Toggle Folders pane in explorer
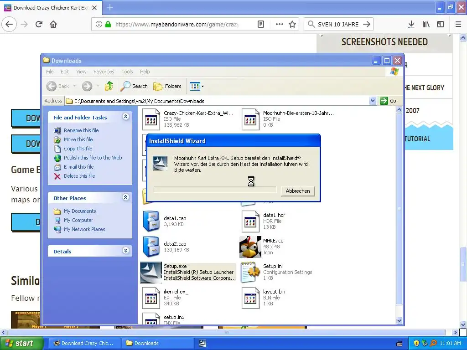The image size is (467, 350). (x=167, y=86)
